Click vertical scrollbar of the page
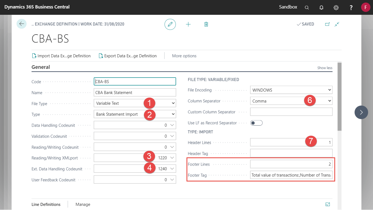 pyautogui.click(x=340, y=97)
